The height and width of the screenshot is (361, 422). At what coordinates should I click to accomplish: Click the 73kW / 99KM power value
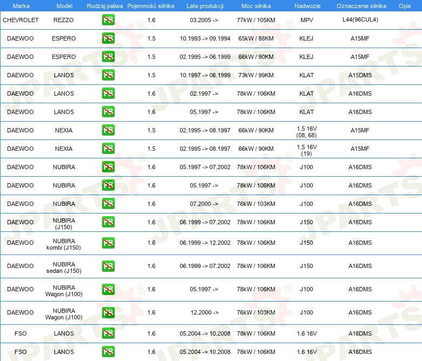coord(256,75)
